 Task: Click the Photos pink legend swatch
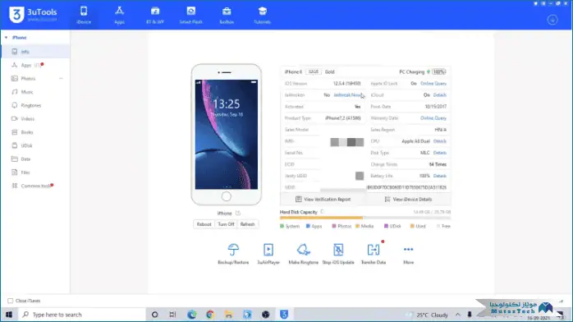333,226
